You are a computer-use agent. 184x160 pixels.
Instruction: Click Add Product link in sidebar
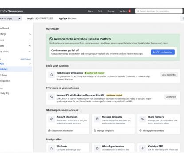coord(25,59)
